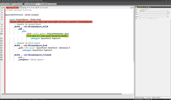Collapse the quest ExampleQuest node on line 5
This screenshot has width=171, height=100.
tap(5, 20)
